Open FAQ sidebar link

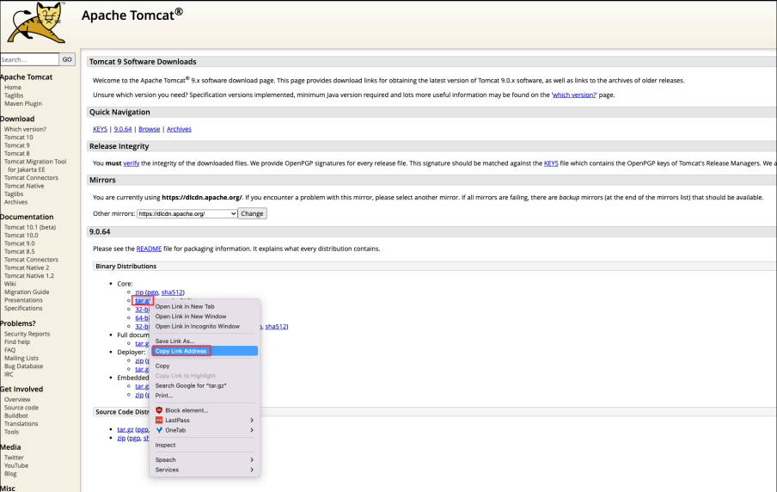10,350
